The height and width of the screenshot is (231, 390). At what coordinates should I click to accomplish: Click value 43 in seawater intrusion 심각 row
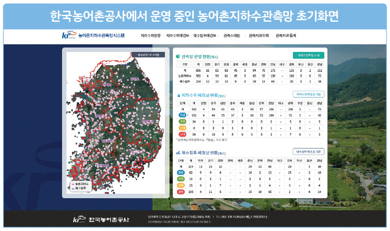pos(270,192)
